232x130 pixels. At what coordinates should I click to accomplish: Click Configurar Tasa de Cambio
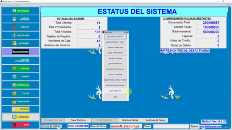click(x=115, y=69)
